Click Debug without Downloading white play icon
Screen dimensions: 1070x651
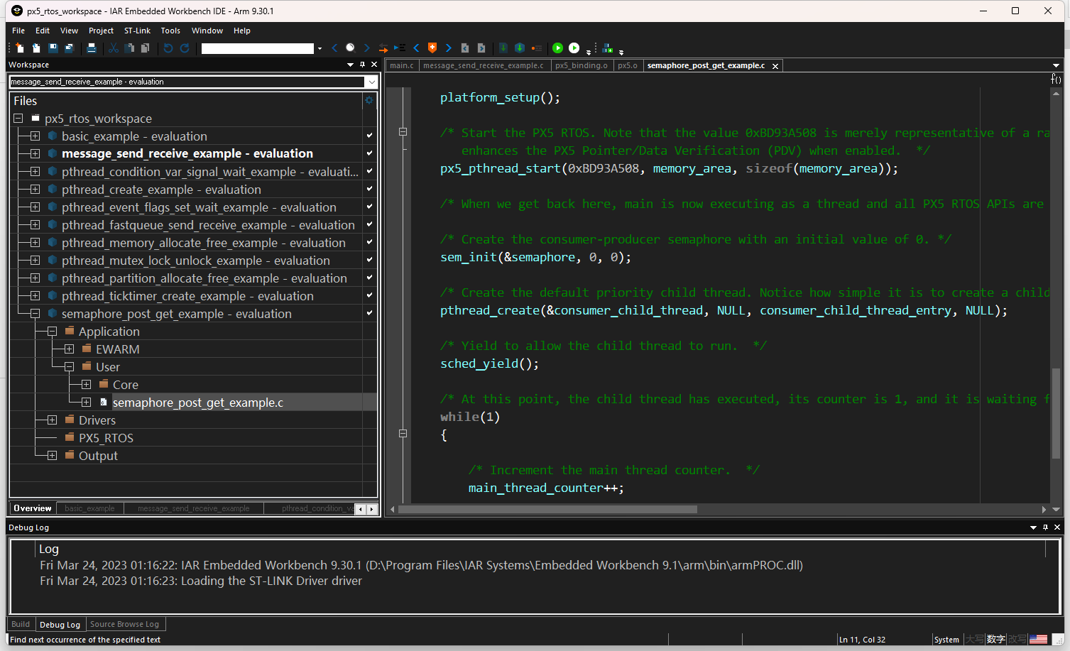[x=574, y=48]
